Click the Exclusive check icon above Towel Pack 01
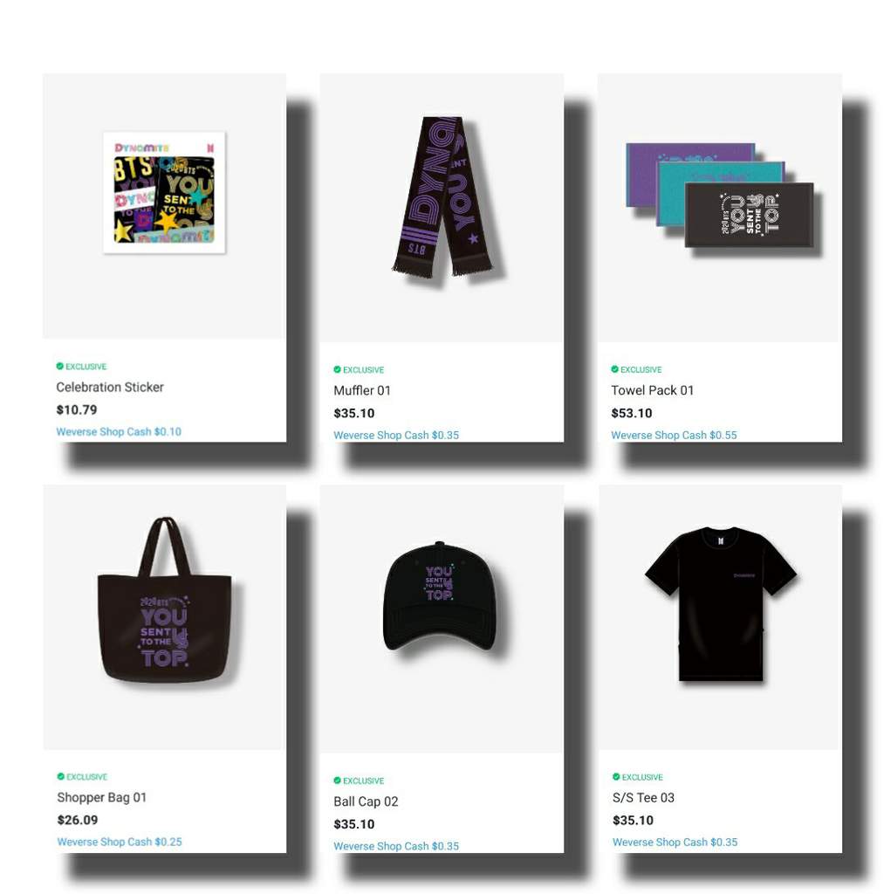 click(x=615, y=369)
